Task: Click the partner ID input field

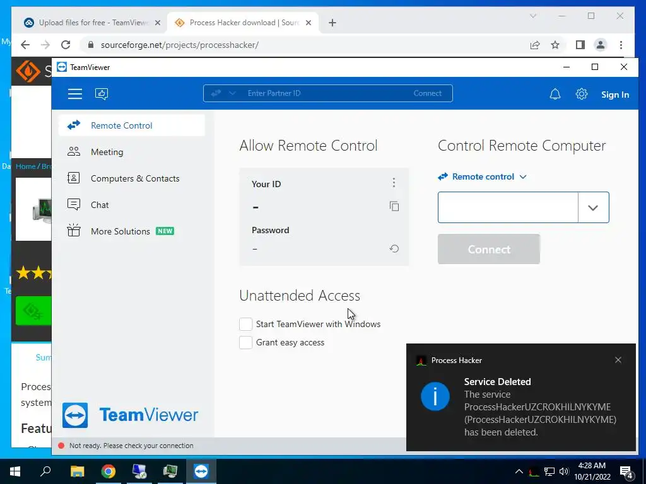Action: point(508,207)
